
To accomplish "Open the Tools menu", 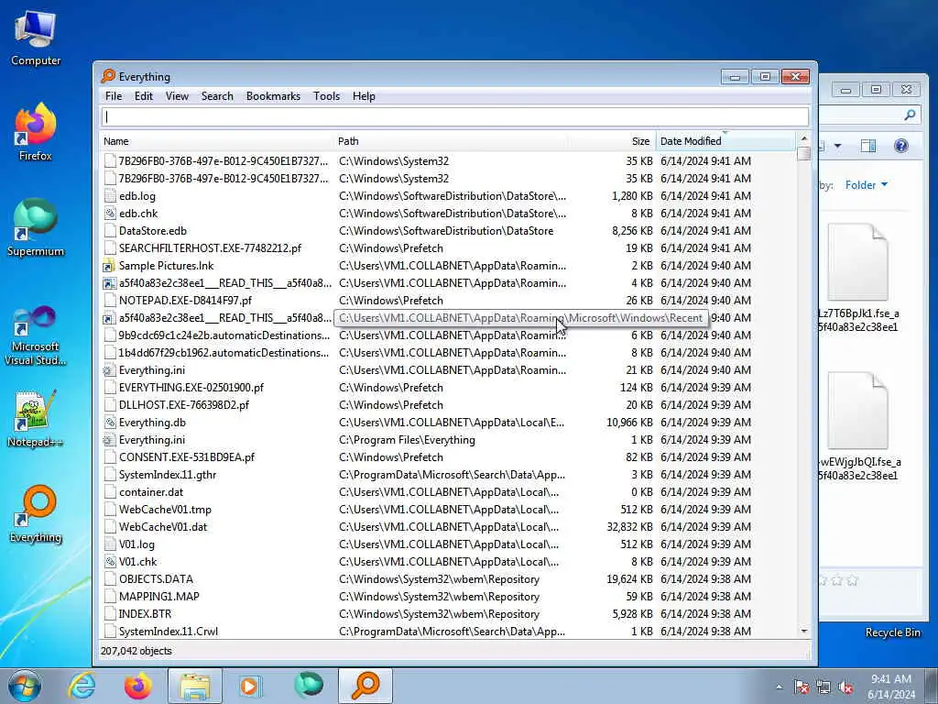I will point(327,96).
